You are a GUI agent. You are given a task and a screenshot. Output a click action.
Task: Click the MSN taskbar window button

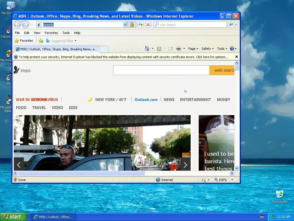[53, 217]
